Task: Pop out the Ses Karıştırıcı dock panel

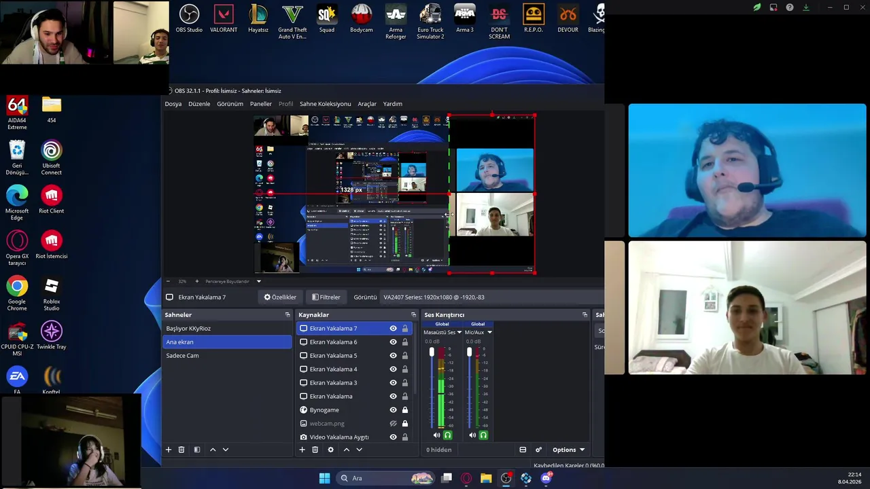Action: click(585, 314)
